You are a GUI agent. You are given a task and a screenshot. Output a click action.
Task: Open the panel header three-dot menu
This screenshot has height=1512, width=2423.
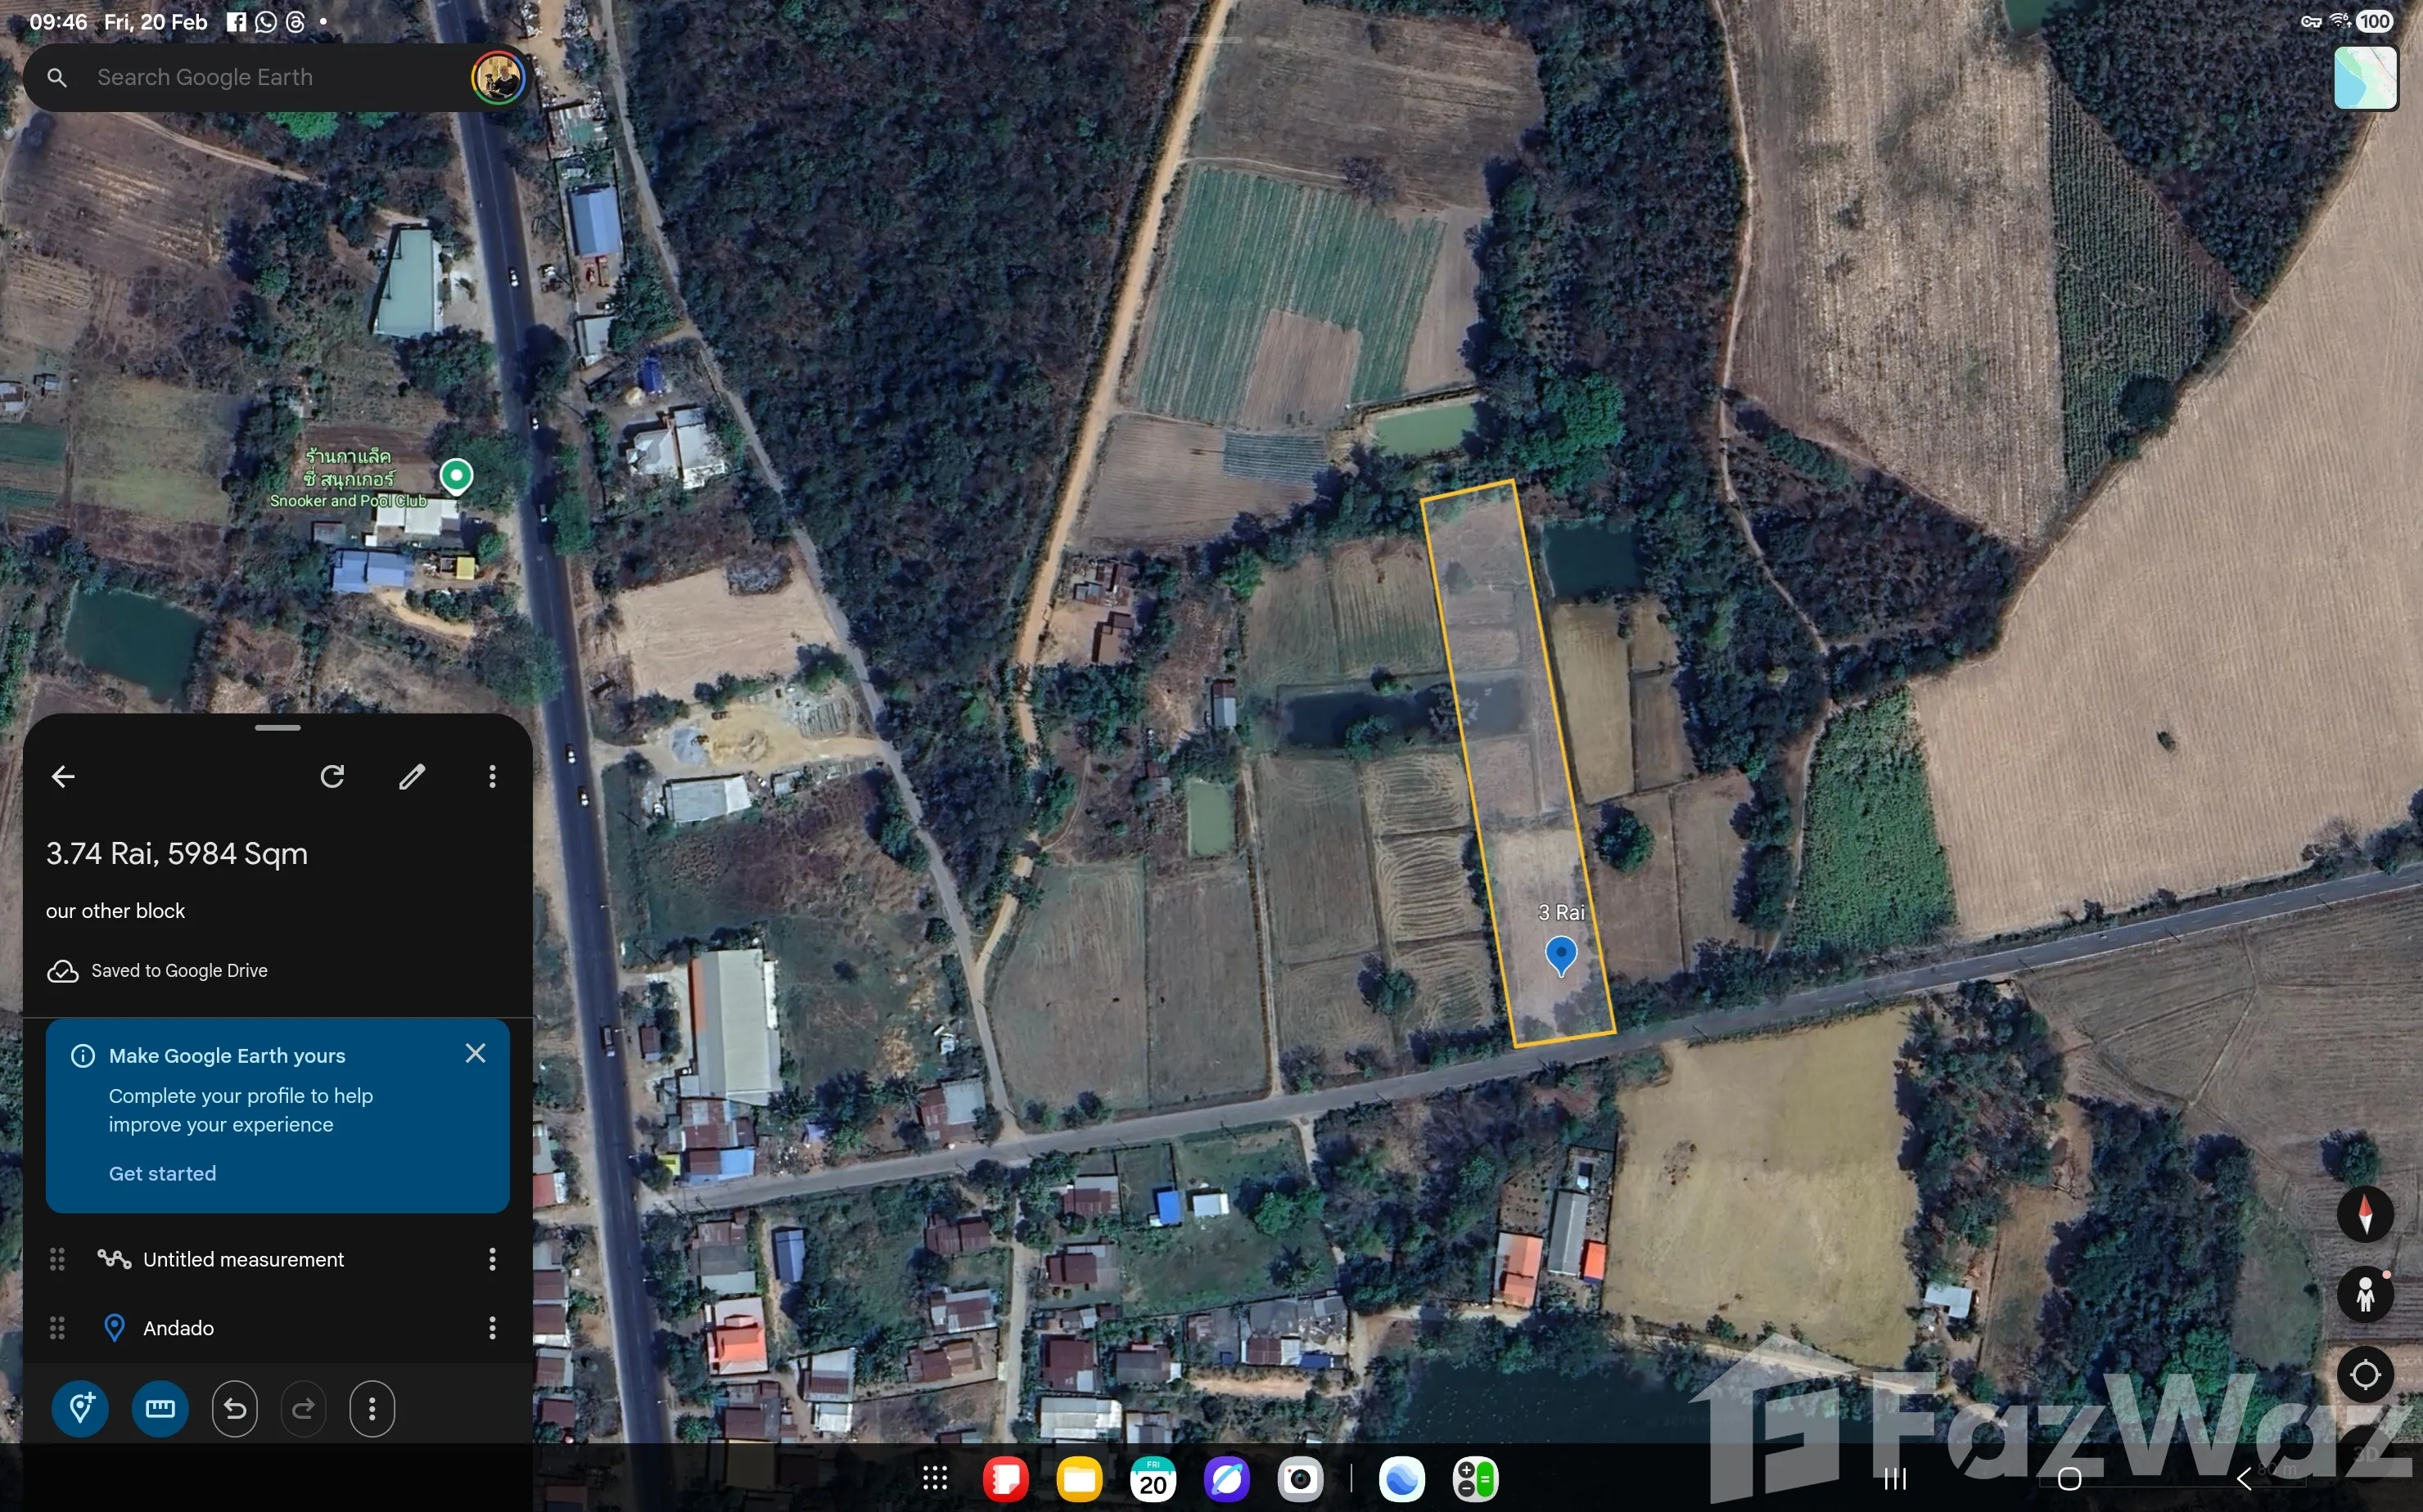coord(492,777)
